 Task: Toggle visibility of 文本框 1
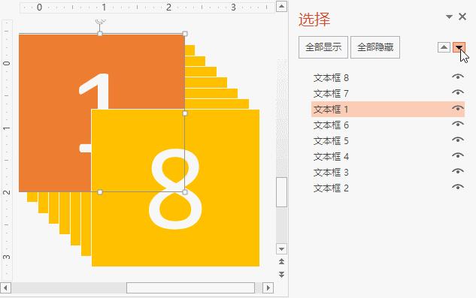click(458, 108)
